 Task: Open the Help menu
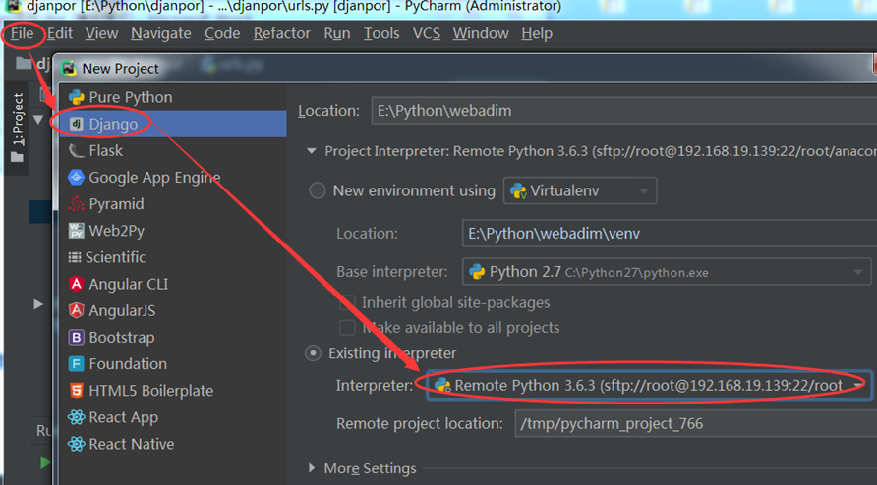(537, 33)
